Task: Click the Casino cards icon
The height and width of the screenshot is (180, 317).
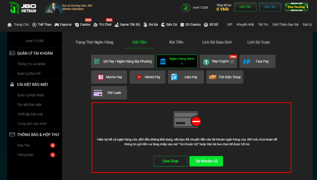Action: click(77, 25)
